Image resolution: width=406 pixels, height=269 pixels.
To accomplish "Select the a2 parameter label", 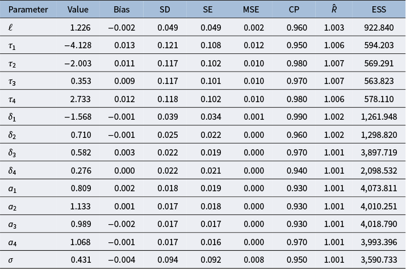I will [x=12, y=207].
